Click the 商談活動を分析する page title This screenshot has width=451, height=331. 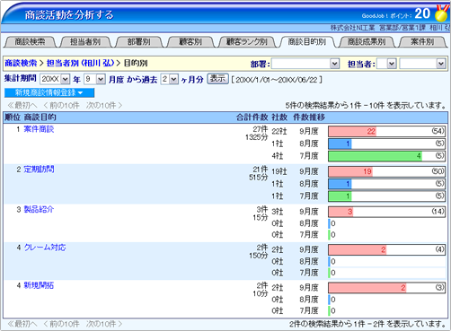pyautogui.click(x=69, y=14)
